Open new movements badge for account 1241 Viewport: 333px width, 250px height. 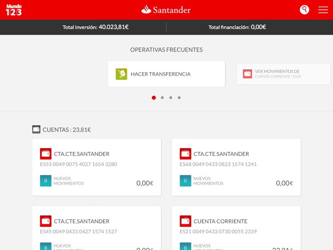click(x=186, y=181)
